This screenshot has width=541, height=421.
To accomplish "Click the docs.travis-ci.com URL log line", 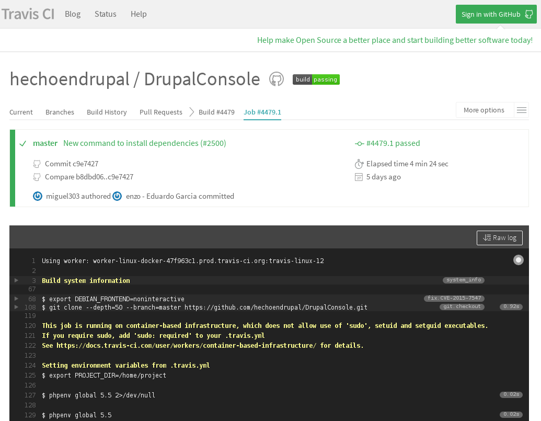I will point(202,345).
